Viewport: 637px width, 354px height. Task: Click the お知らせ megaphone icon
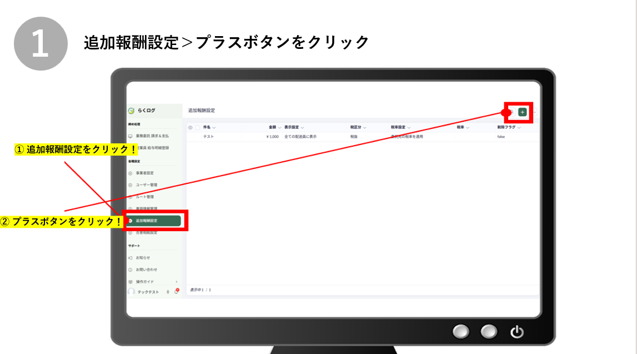tap(131, 258)
